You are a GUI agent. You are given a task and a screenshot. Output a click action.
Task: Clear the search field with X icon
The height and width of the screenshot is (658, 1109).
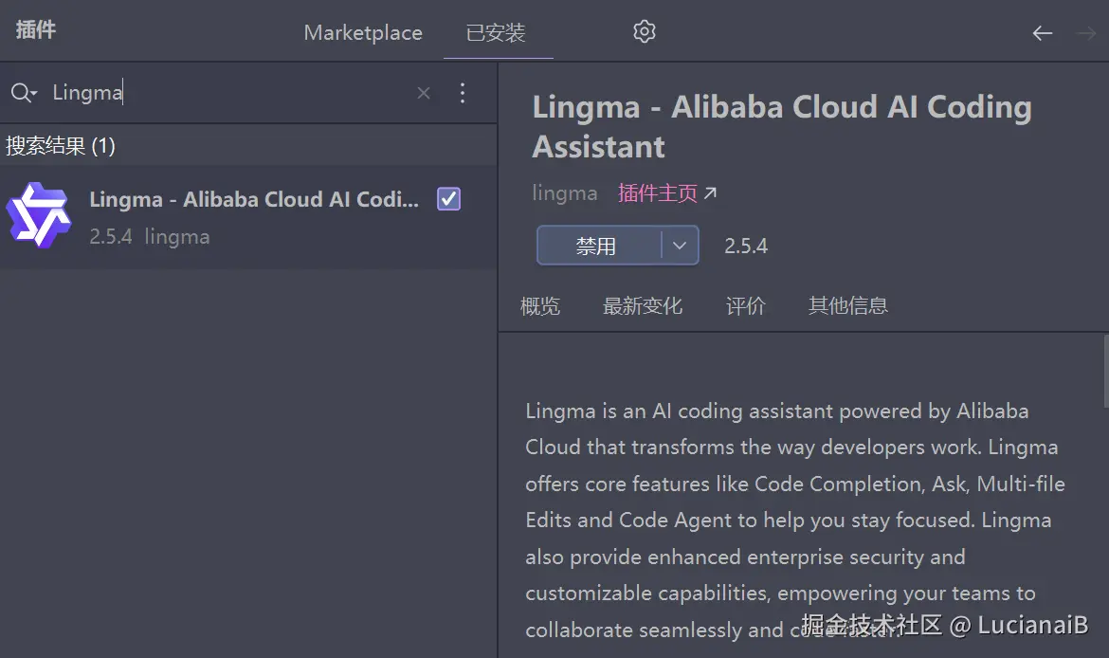click(x=424, y=93)
